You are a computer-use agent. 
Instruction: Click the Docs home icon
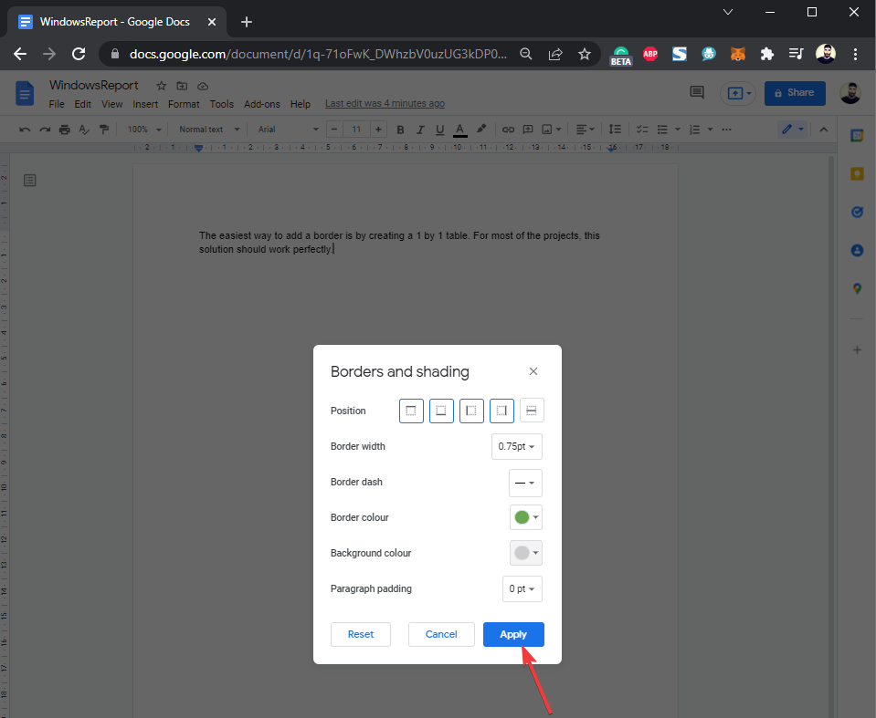coord(25,93)
